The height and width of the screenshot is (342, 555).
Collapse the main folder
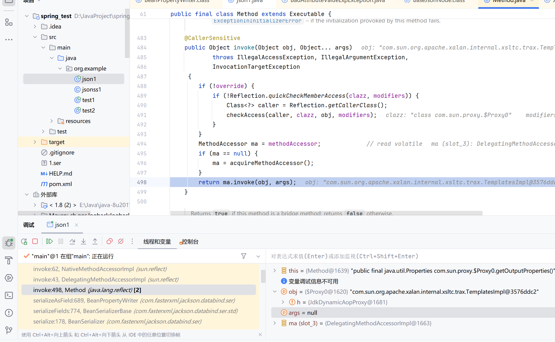(x=43, y=47)
